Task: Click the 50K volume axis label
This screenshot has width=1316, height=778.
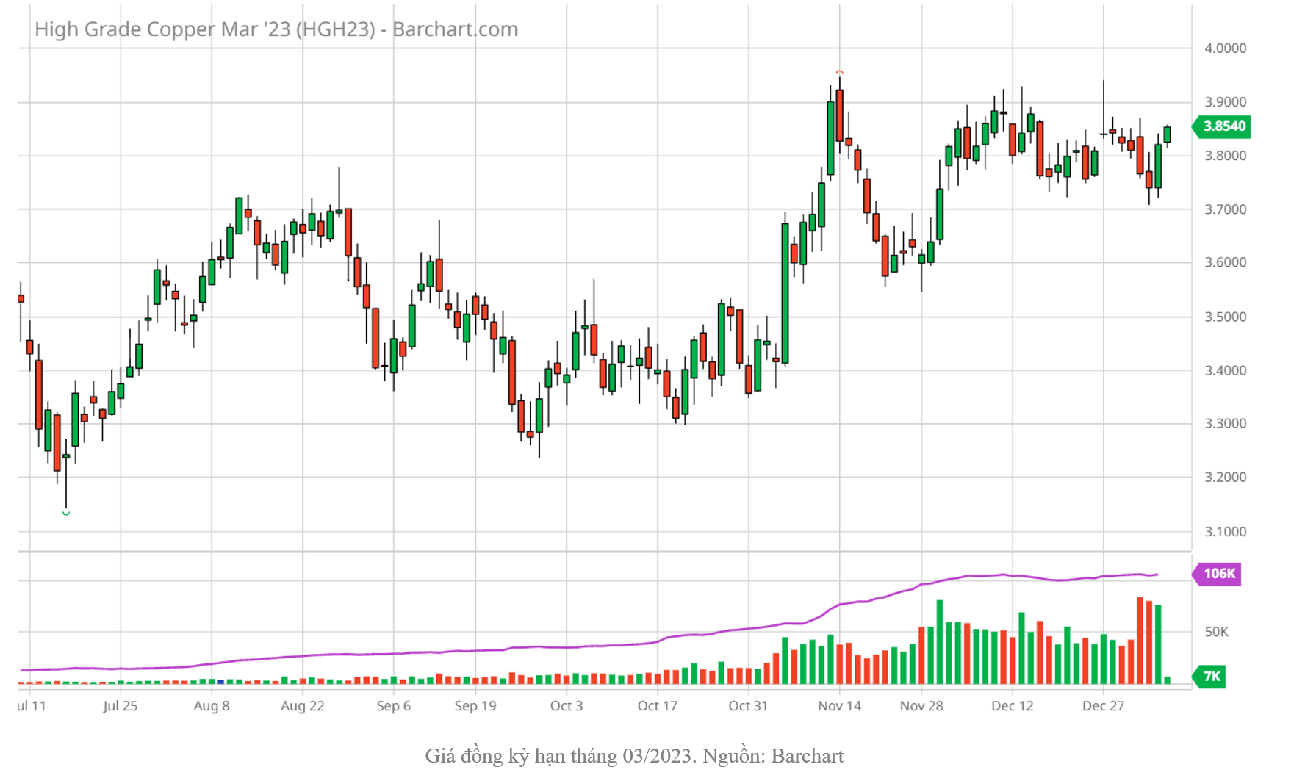Action: (1216, 633)
